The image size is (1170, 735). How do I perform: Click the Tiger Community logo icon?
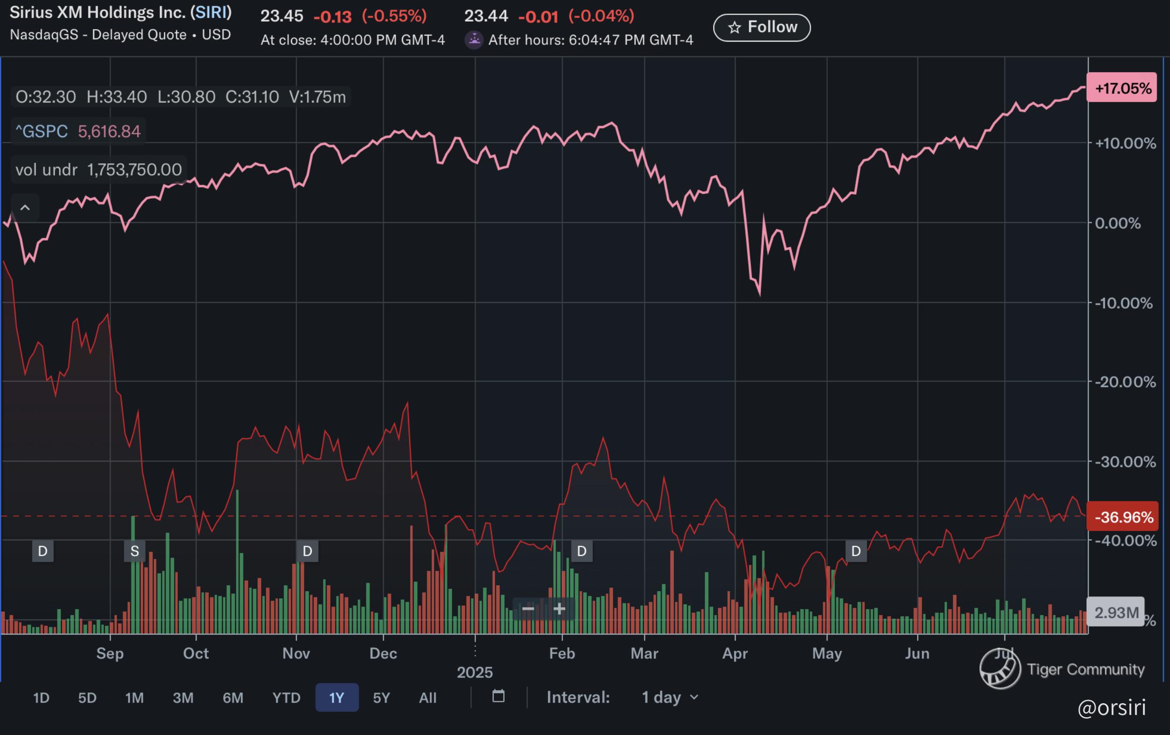click(1000, 670)
